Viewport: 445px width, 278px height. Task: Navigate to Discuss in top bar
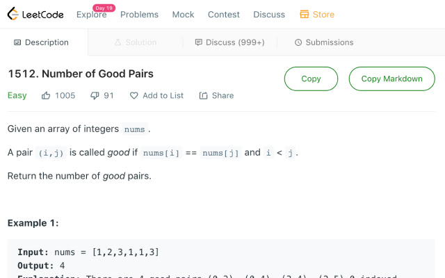coord(269,15)
